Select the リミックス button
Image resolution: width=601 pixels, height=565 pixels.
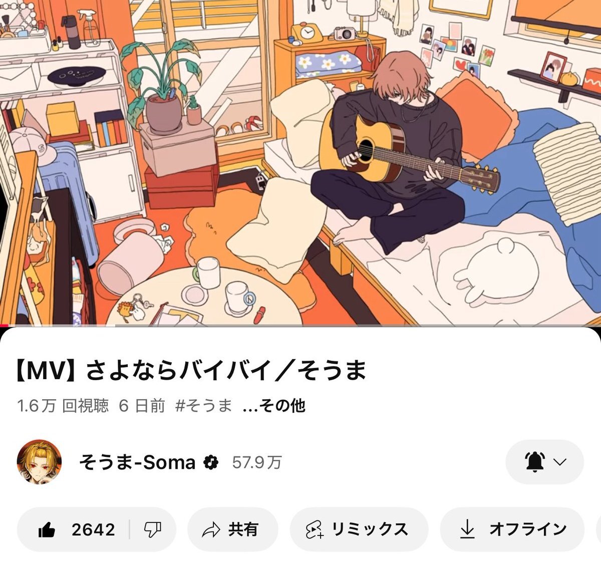370,529
